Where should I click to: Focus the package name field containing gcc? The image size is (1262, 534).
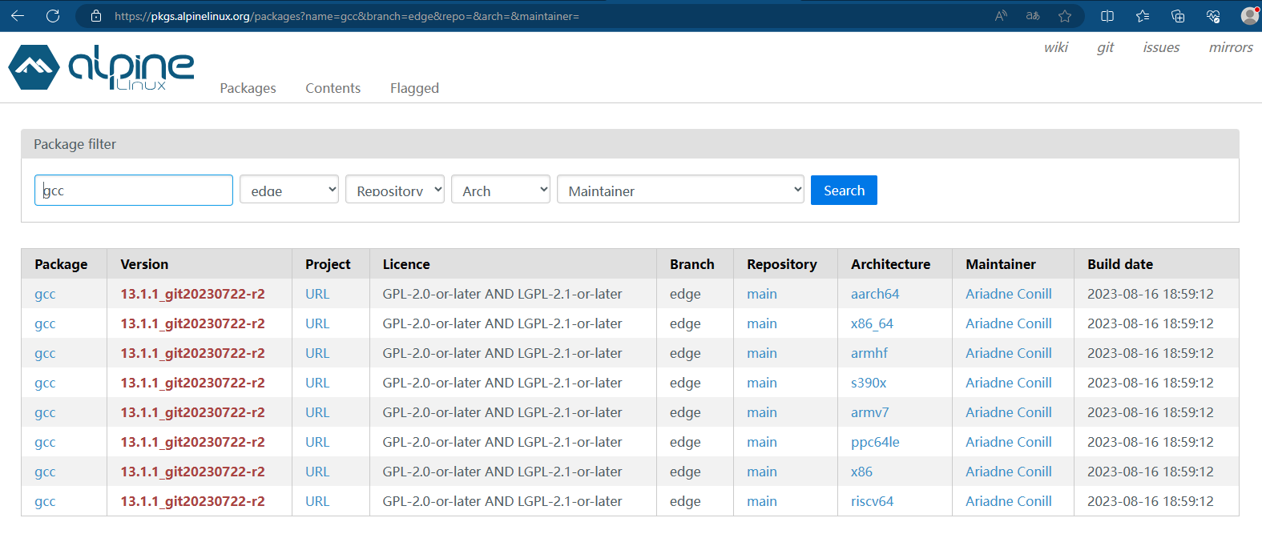[134, 191]
